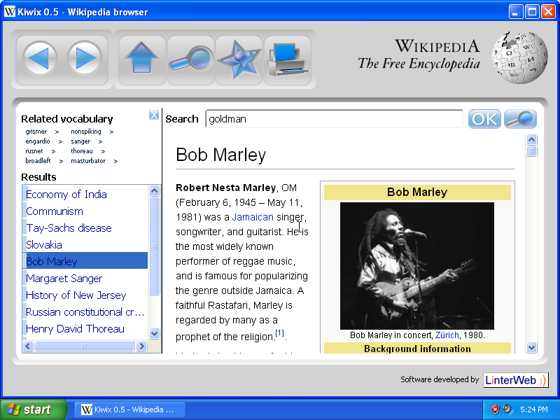Close the Related vocabulary sidebar panel
Image resolution: width=560 pixels, height=420 pixels.
pos(154,115)
